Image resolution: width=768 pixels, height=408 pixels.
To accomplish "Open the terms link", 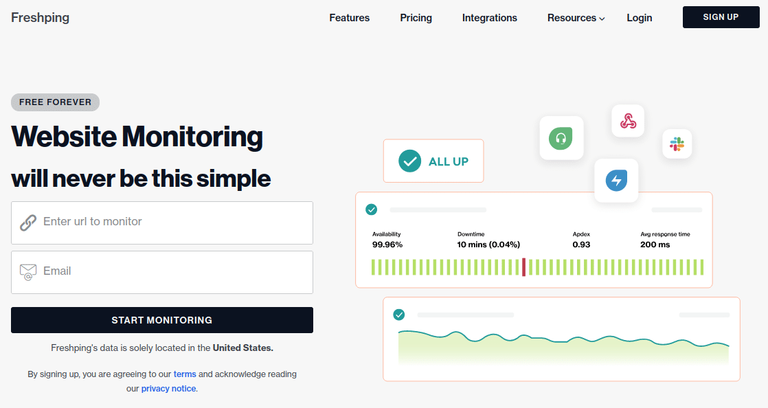I will [185, 374].
